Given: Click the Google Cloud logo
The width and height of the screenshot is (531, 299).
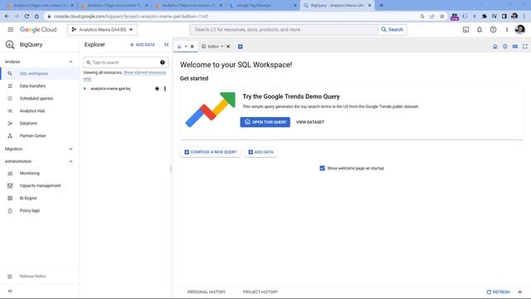Looking at the screenshot, I should click(38, 30).
